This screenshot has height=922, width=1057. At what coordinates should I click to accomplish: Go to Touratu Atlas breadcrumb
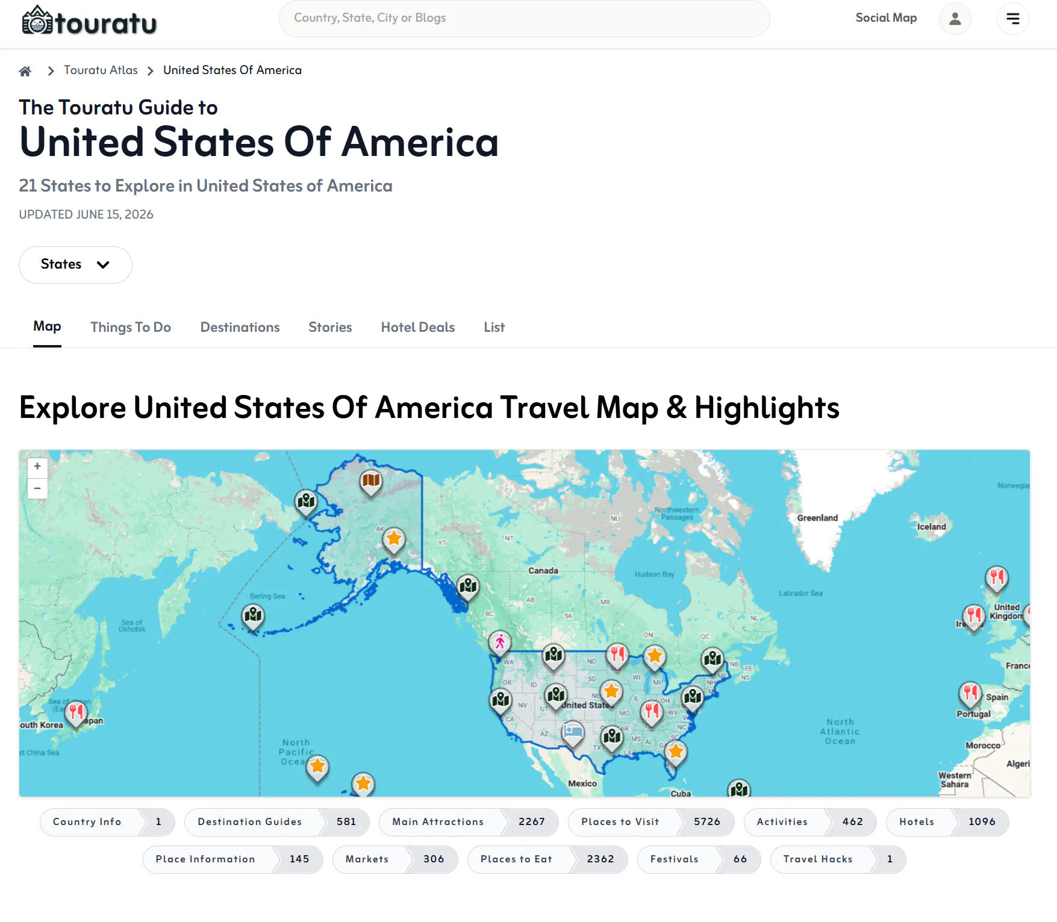click(101, 70)
